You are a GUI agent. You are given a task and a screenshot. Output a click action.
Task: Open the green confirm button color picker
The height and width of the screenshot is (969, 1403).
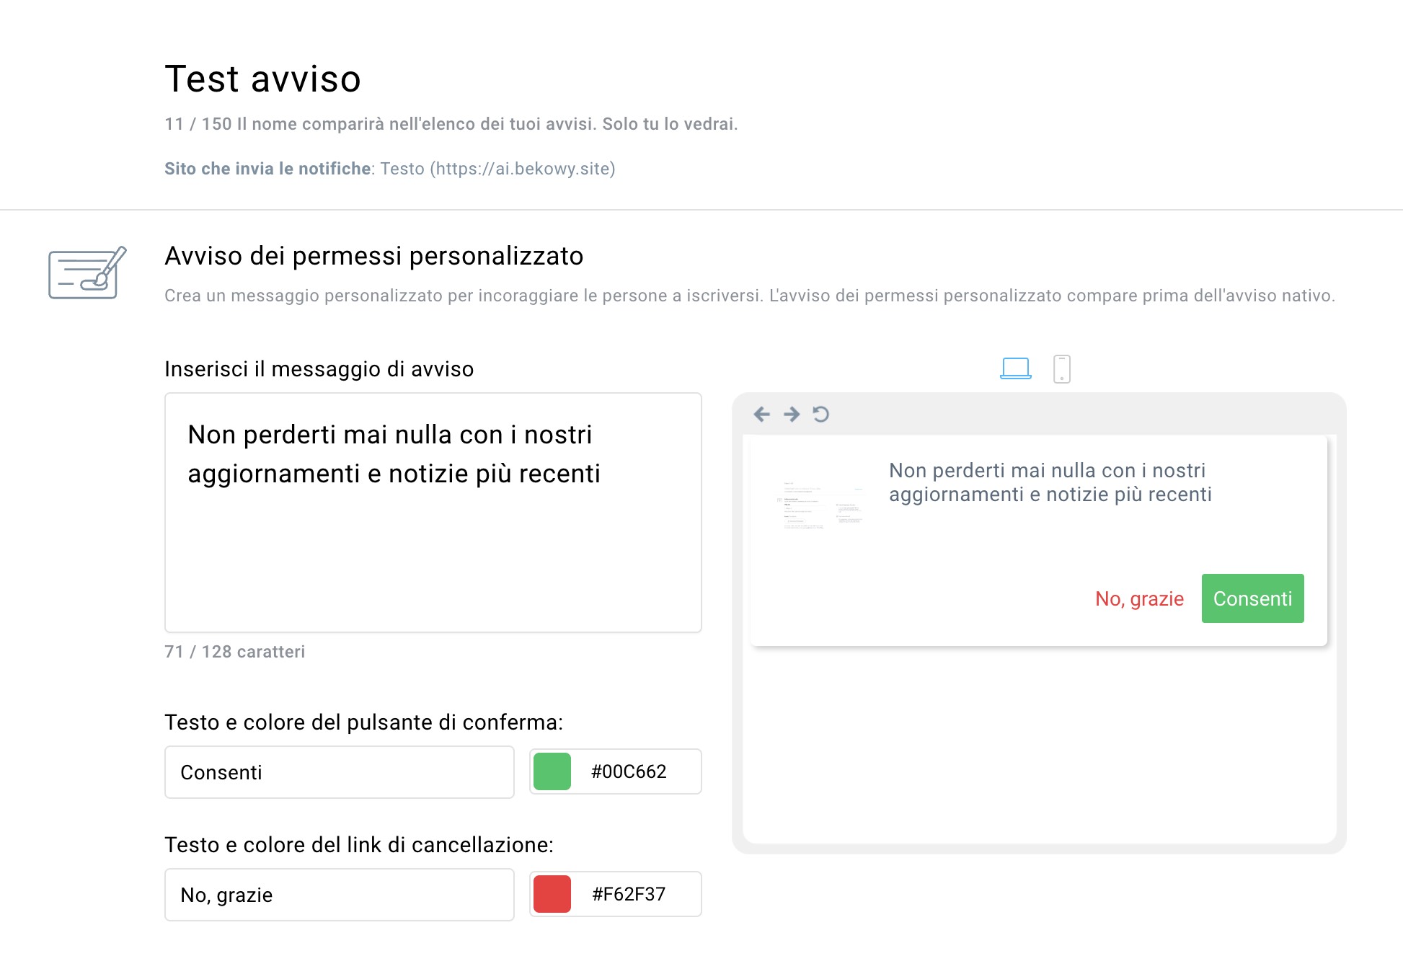[x=552, y=771]
